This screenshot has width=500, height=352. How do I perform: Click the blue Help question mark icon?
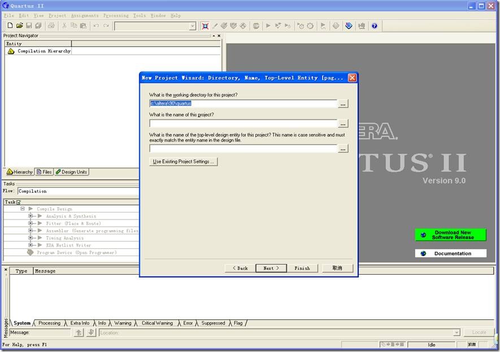(x=374, y=26)
